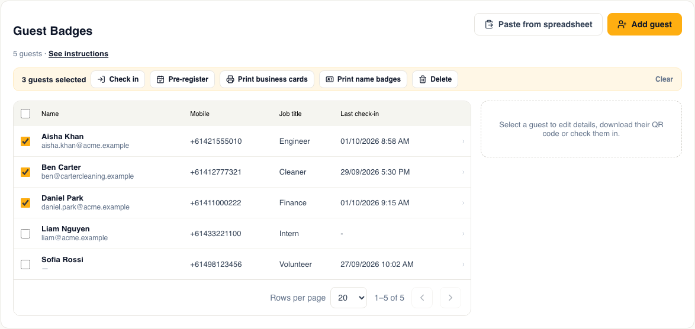Click email aisha.khan@acme.example
The width and height of the screenshot is (695, 329).
pos(85,145)
